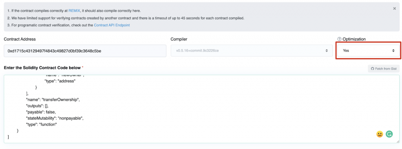Click the "stateMutability": "nonpayable" line
Viewport: 402px width, 149px height.
coord(55,118)
